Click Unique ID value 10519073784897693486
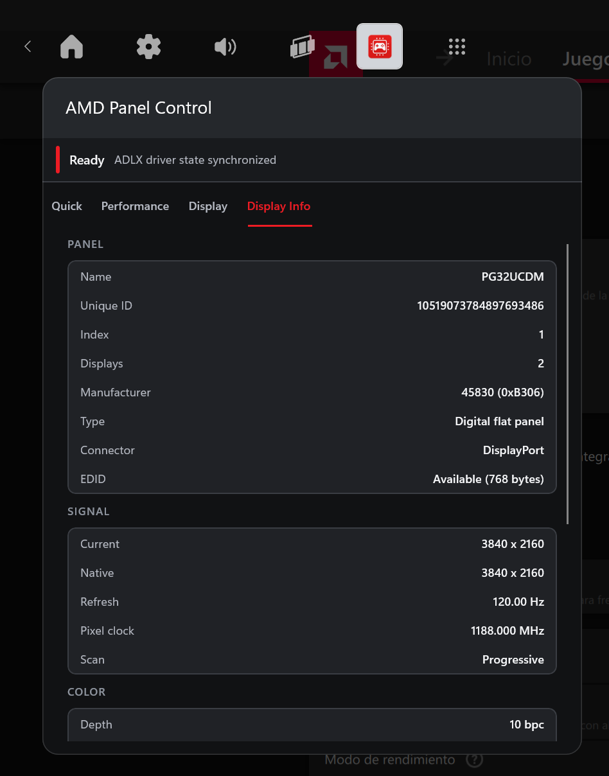Image resolution: width=609 pixels, height=776 pixels. 481,306
